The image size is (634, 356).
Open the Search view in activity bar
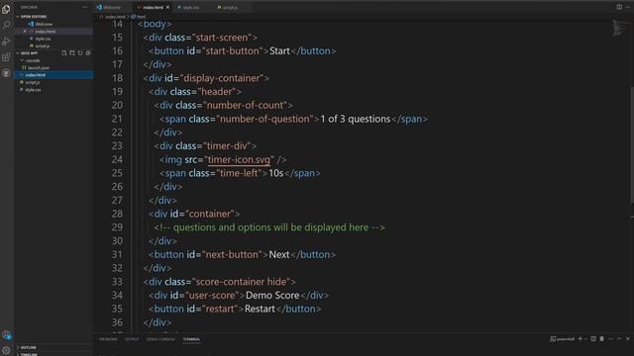tap(6, 25)
